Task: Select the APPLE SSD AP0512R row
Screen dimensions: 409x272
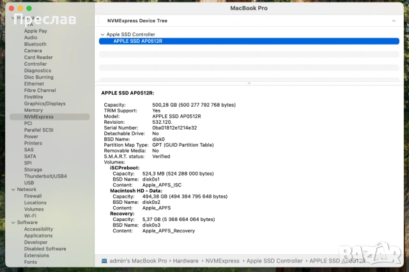Action: 249,41
